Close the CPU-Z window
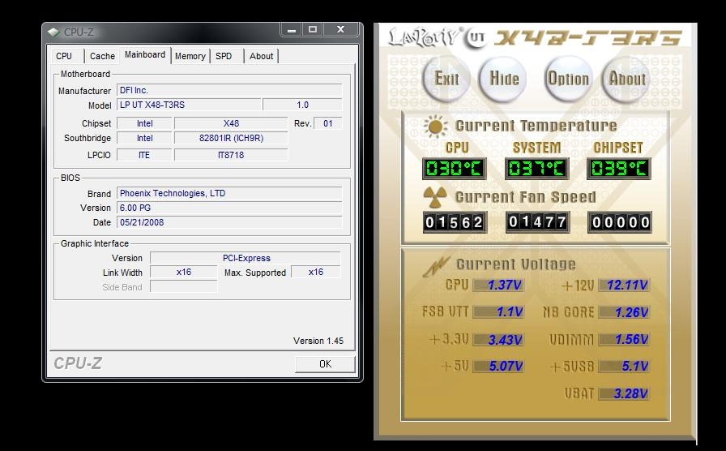Screen dimensions: 726x451 [341, 30]
